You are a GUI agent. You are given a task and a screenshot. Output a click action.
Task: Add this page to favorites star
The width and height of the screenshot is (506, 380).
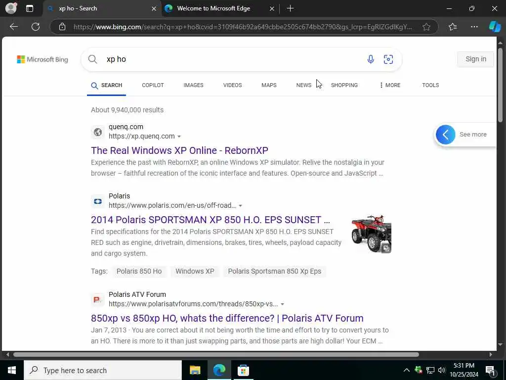coord(426,27)
